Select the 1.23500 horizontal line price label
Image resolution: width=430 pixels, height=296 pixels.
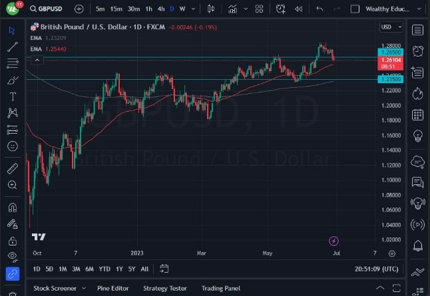click(x=391, y=79)
